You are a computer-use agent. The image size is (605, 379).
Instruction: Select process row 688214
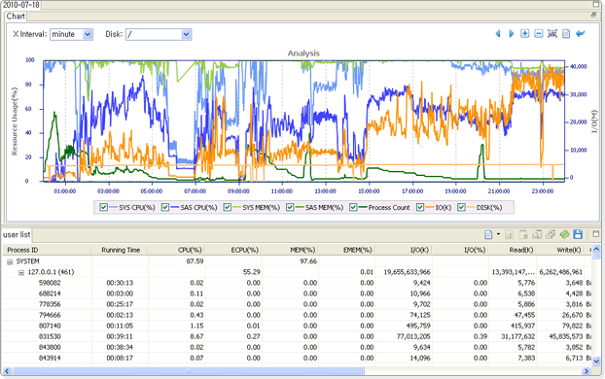click(x=297, y=293)
